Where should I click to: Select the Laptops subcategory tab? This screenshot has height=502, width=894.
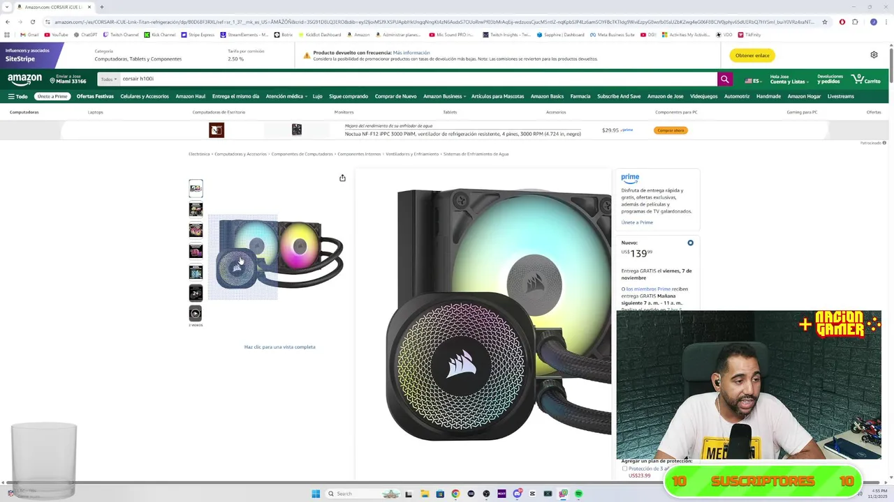point(96,112)
